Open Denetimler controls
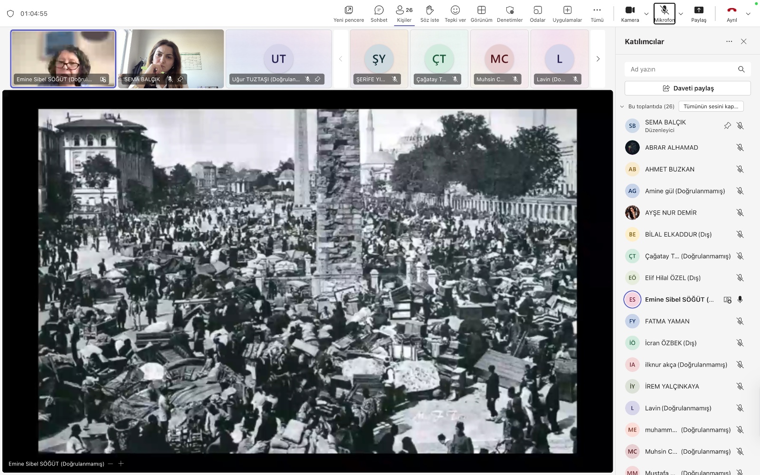Image resolution: width=760 pixels, height=475 pixels. coord(510,13)
